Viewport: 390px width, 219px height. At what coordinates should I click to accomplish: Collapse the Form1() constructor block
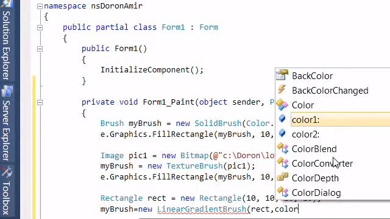pyautogui.click(x=40, y=49)
